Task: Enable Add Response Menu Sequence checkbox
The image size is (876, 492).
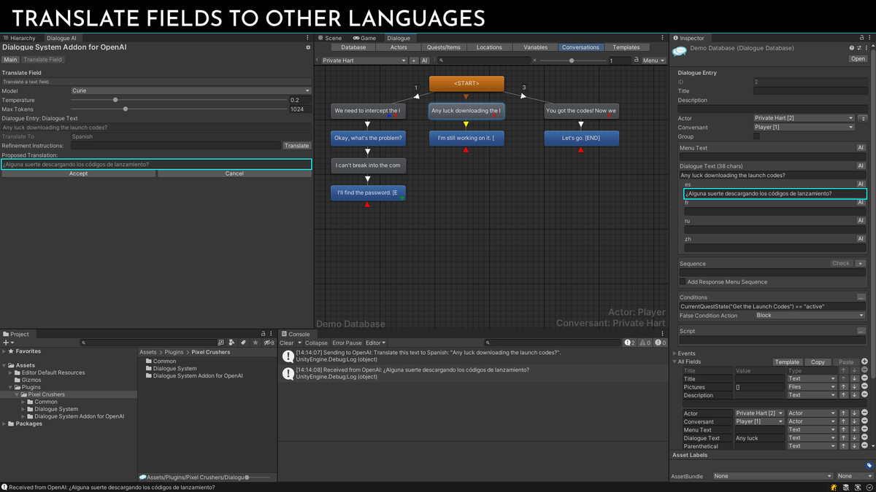Action: pyautogui.click(x=683, y=281)
